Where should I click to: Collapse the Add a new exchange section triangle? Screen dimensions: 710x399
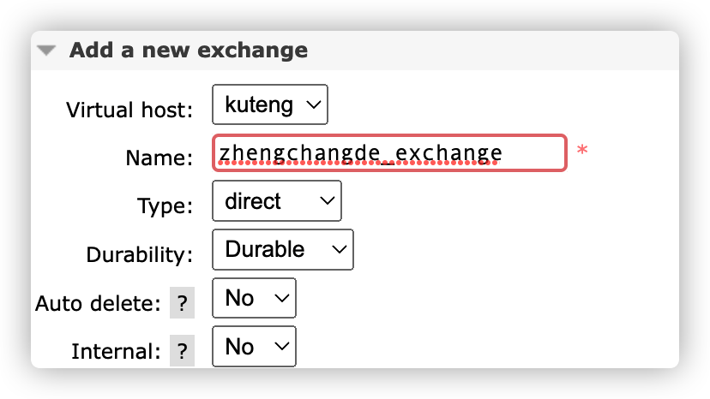pyautogui.click(x=46, y=51)
